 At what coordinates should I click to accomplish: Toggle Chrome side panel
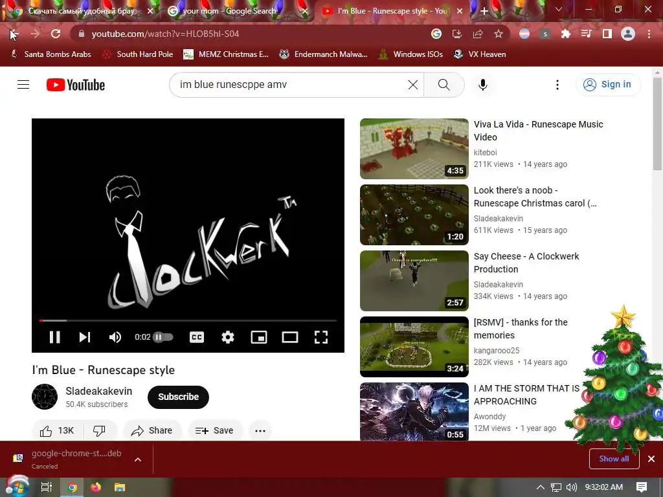point(607,34)
